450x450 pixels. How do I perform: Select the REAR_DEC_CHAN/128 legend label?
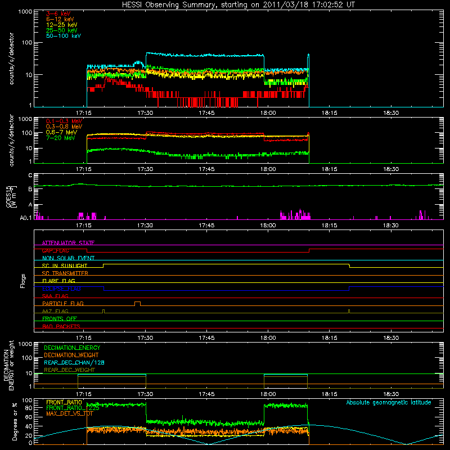74,362
